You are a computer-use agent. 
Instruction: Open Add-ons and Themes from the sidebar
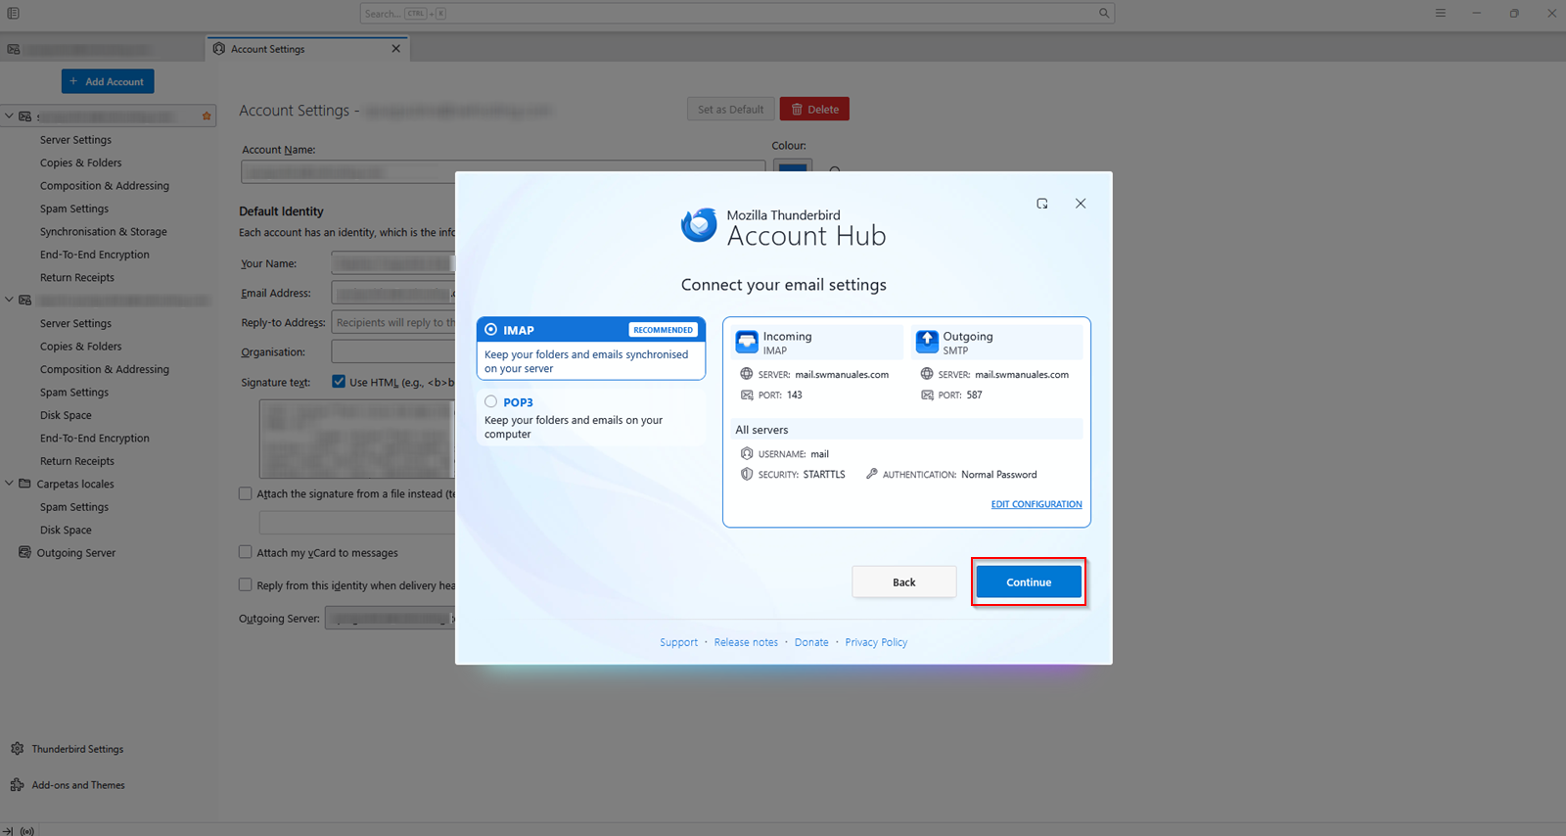78,785
